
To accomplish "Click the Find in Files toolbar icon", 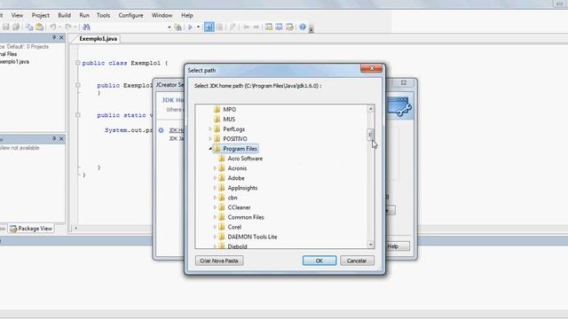I will [177, 27].
